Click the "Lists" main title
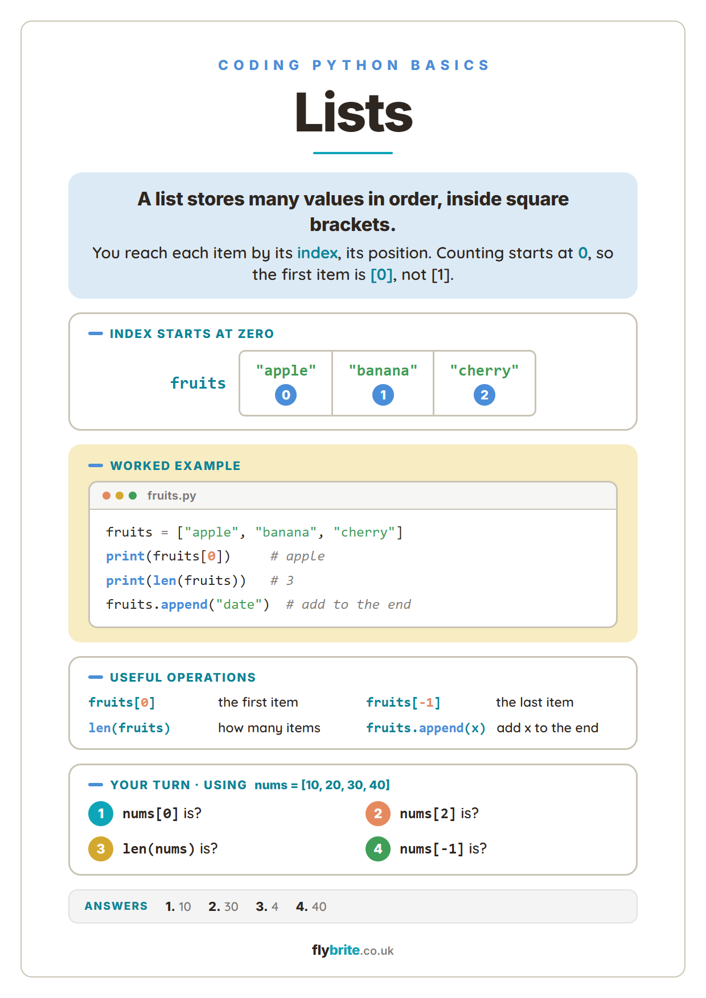This screenshot has height=998, width=706. pyautogui.click(x=353, y=112)
